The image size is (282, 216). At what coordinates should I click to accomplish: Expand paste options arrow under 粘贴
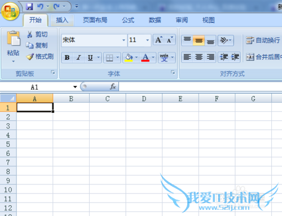click(14, 61)
